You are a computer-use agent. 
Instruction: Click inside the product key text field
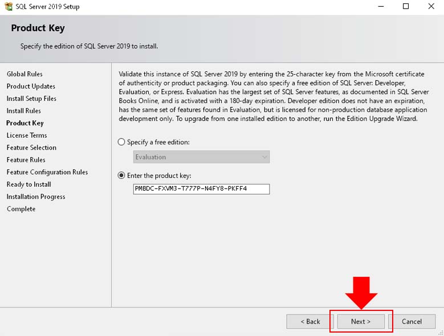point(201,189)
